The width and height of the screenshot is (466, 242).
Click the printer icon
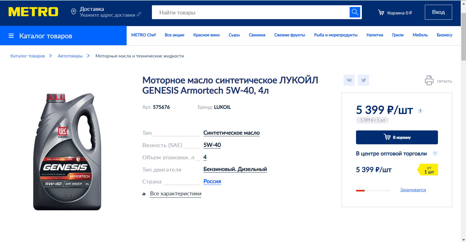pos(429,80)
